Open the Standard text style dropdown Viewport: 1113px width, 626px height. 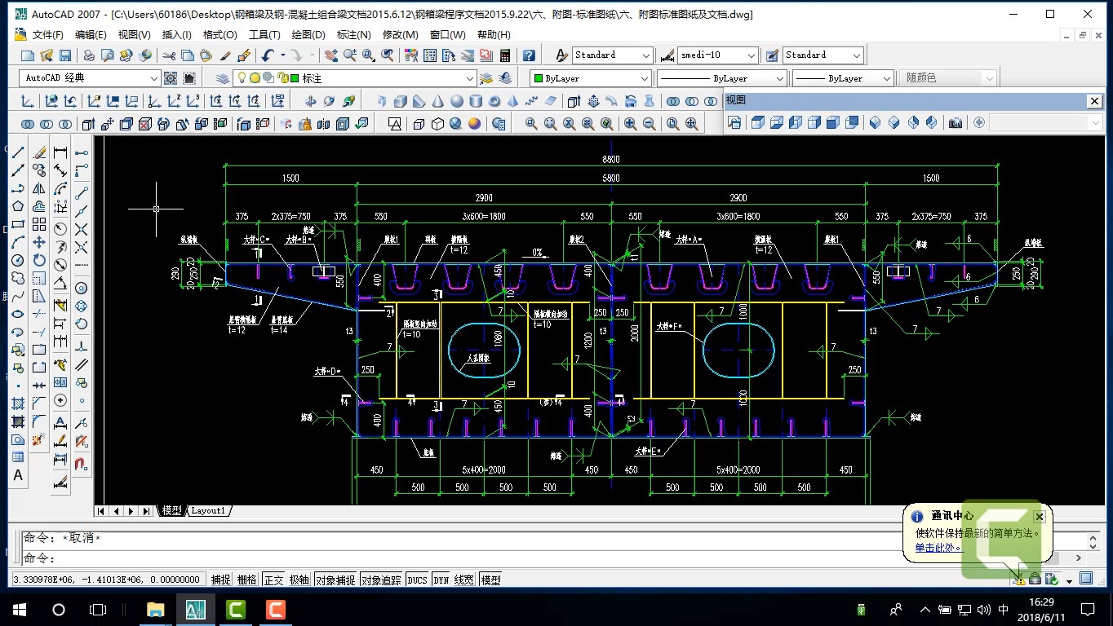coord(612,55)
